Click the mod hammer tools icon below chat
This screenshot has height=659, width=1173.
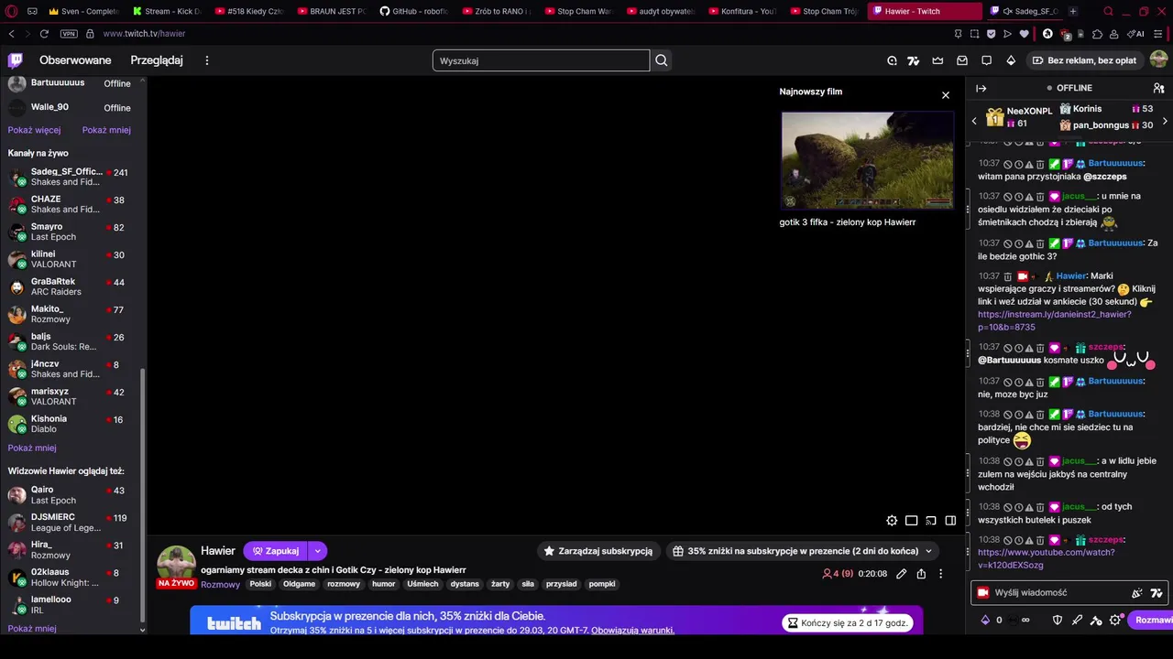coord(1096,620)
